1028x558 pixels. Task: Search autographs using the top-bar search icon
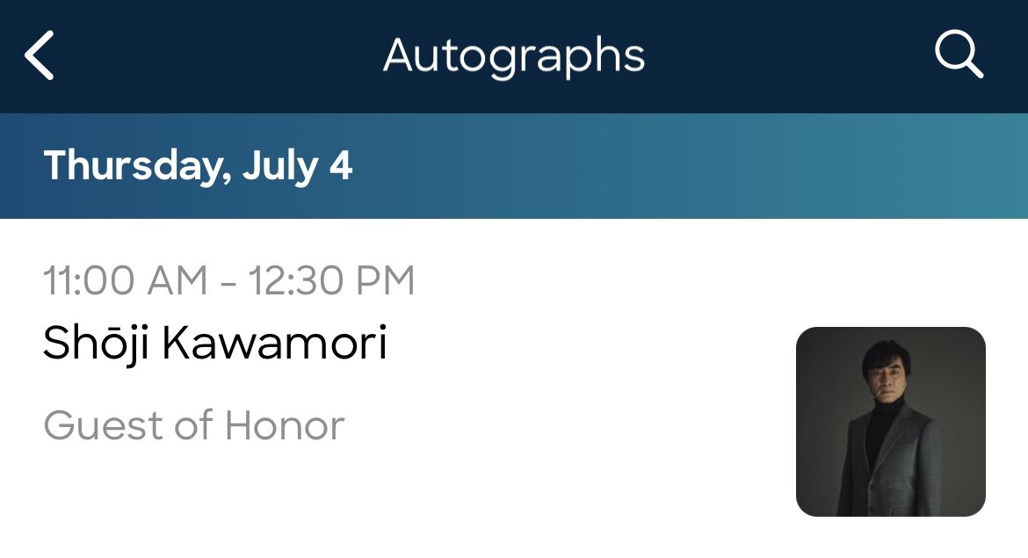point(959,54)
